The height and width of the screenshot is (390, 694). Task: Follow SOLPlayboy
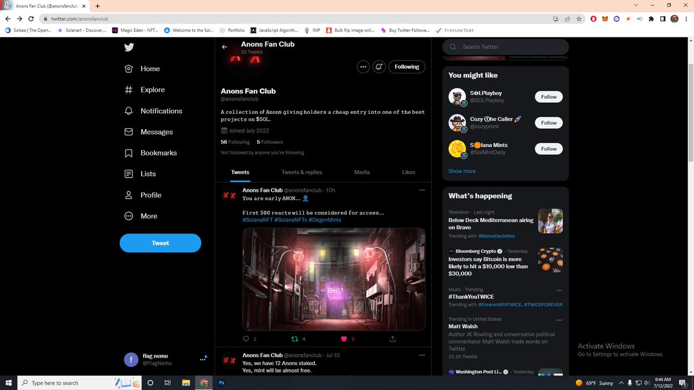(549, 97)
